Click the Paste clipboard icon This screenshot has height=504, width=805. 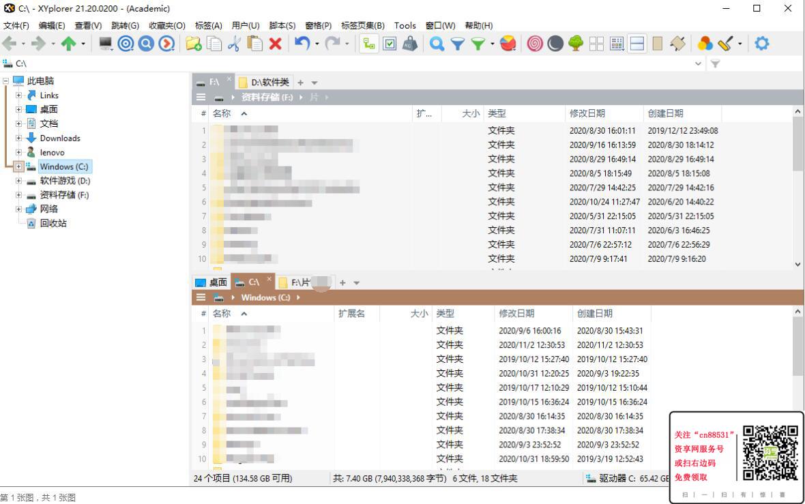click(254, 44)
